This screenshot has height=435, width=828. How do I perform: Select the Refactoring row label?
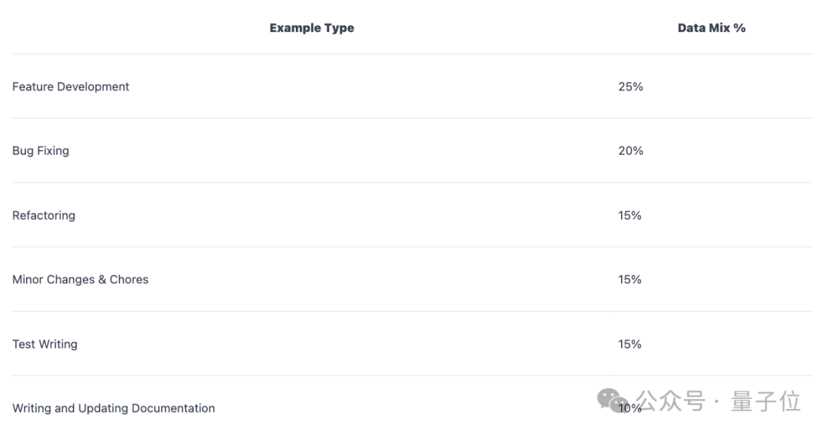click(44, 215)
